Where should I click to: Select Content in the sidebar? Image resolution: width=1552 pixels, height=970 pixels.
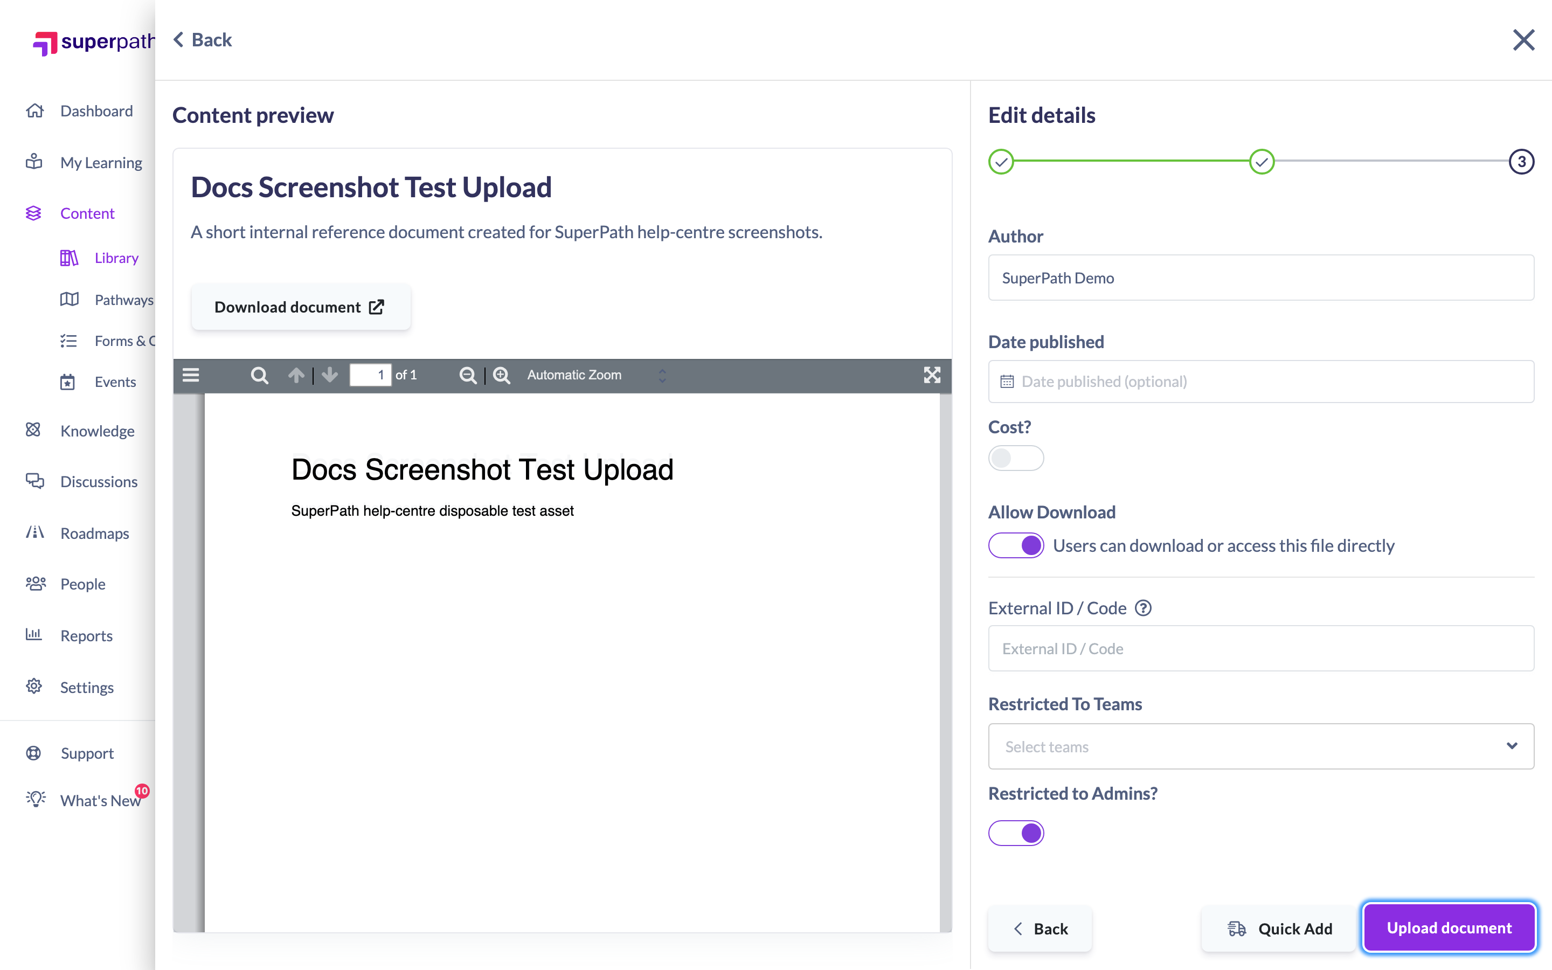click(70, 213)
